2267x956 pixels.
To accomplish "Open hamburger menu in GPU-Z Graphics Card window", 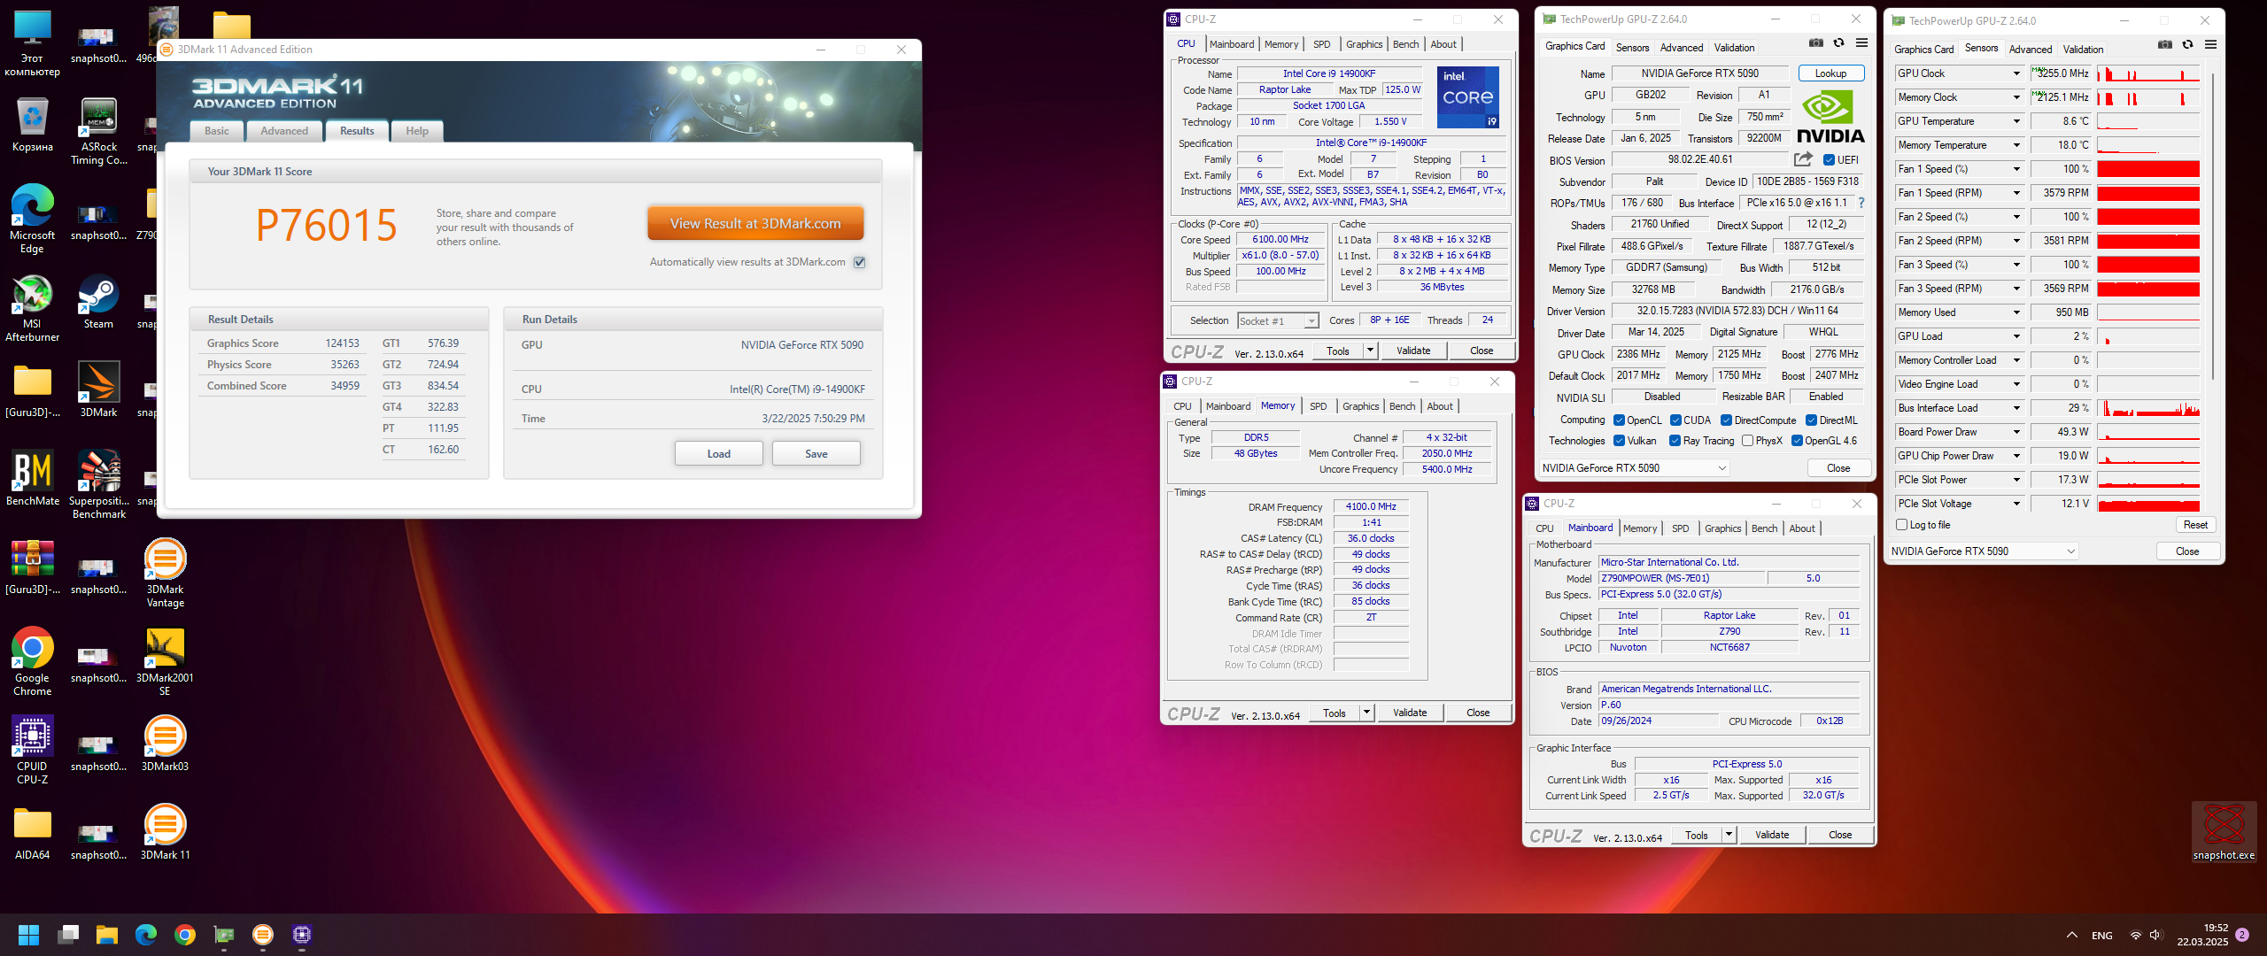I will (x=1862, y=43).
